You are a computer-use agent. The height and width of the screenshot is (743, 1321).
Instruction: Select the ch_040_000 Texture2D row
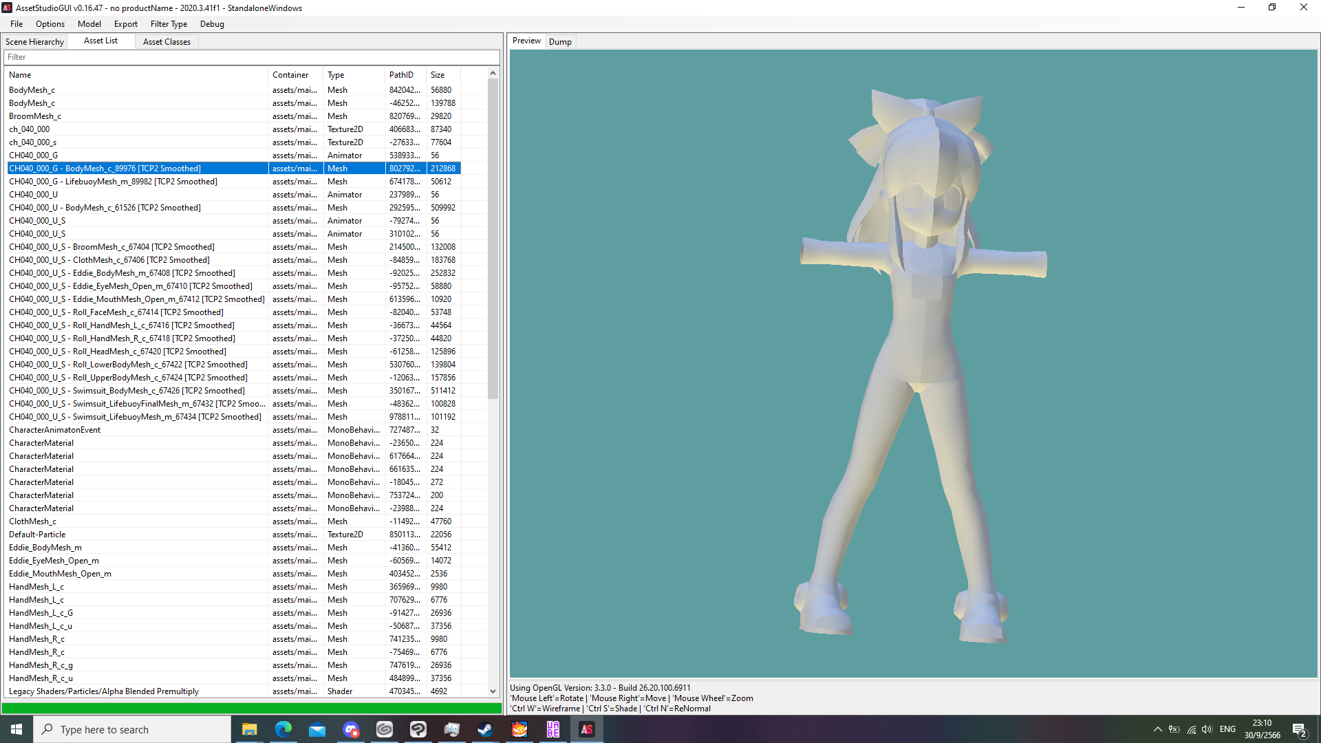234,129
